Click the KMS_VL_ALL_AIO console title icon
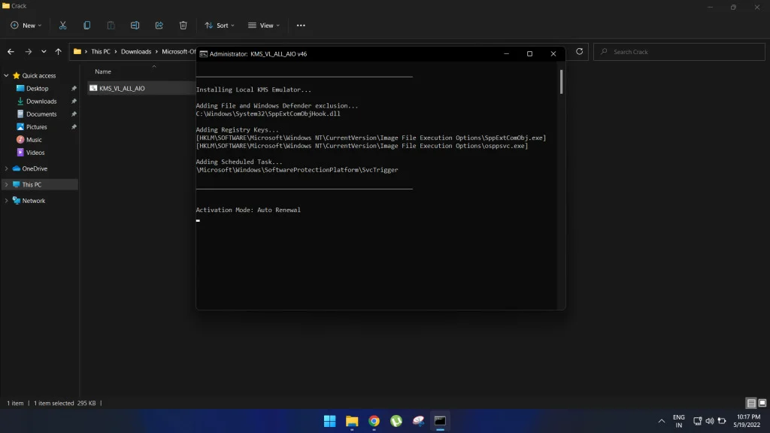The height and width of the screenshot is (433, 770). click(x=203, y=54)
